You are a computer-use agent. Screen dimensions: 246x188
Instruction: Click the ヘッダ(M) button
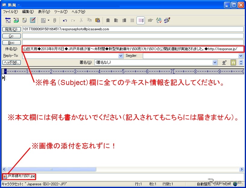(x=11, y=62)
